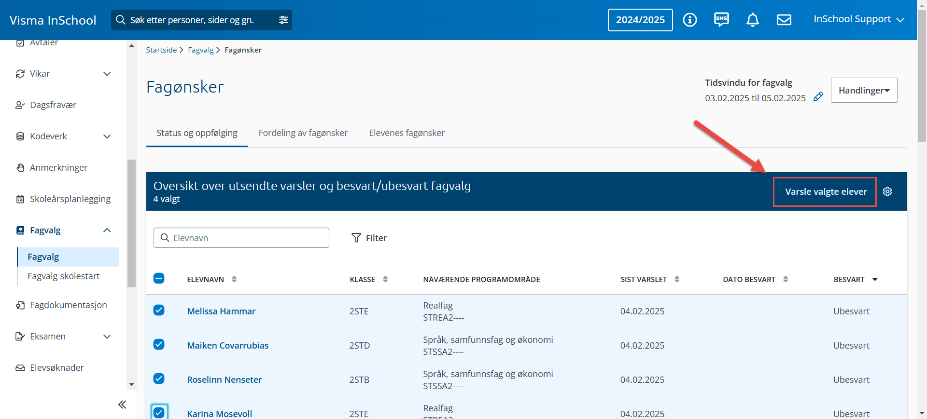927x419 pixels.
Task: Collapse sidebar with double-chevron icon
Action: (122, 405)
